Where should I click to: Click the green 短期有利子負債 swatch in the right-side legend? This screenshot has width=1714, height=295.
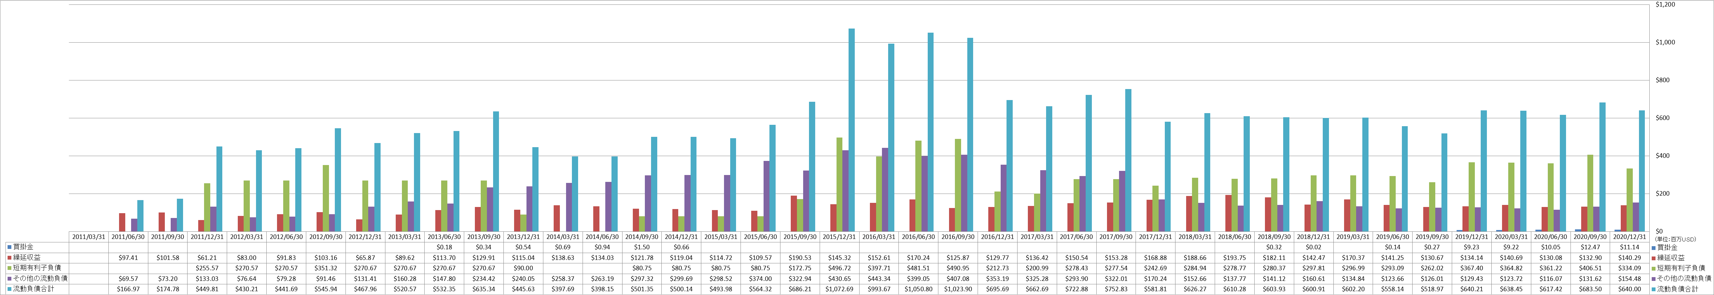(x=1653, y=268)
